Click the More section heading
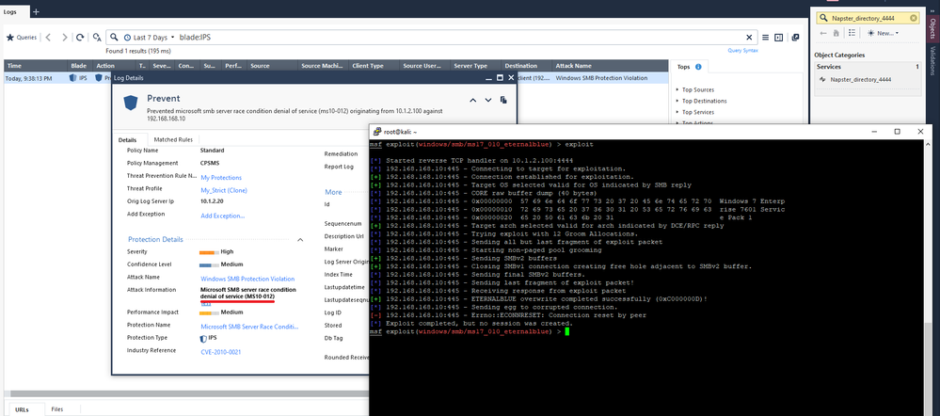 pyautogui.click(x=333, y=192)
